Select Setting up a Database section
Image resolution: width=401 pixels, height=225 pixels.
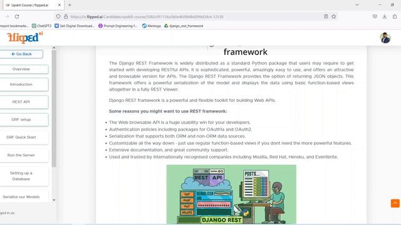[24, 176]
